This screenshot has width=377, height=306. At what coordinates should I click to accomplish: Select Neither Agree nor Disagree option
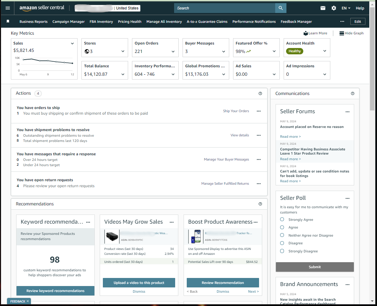(x=282, y=235)
